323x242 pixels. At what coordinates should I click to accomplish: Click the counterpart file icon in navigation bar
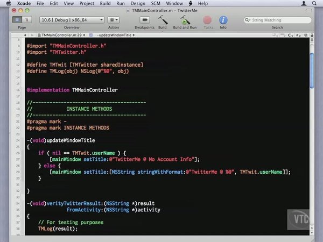coord(306,35)
